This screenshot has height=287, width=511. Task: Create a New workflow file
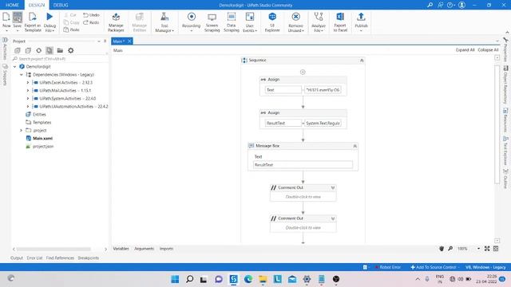point(6,22)
